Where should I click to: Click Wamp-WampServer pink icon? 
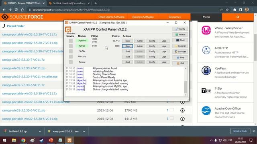[x=206, y=30]
